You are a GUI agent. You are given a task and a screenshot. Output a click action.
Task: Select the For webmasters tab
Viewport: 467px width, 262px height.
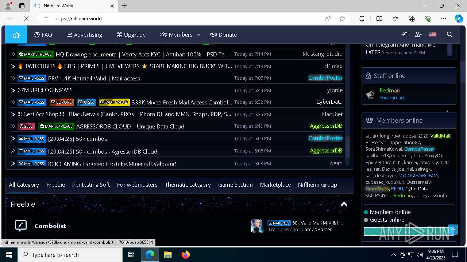point(137,185)
